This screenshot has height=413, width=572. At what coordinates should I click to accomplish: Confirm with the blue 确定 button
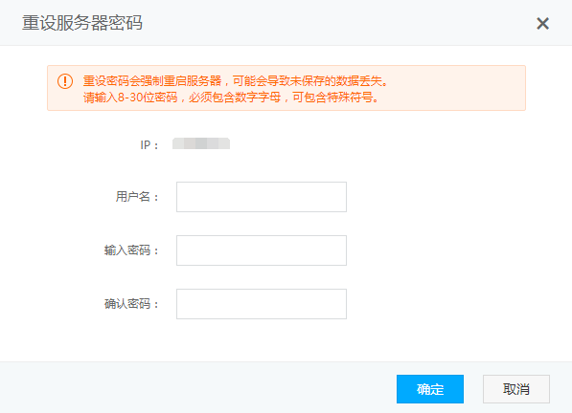(x=430, y=389)
